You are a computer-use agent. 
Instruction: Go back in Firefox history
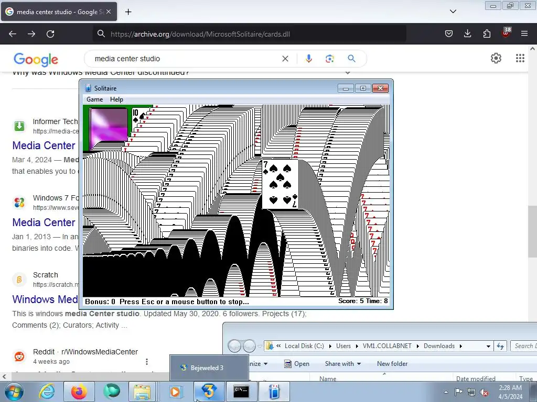[x=13, y=34]
